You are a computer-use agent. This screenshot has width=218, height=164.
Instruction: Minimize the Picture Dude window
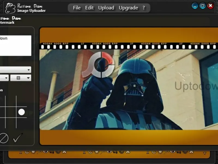(195, 6)
